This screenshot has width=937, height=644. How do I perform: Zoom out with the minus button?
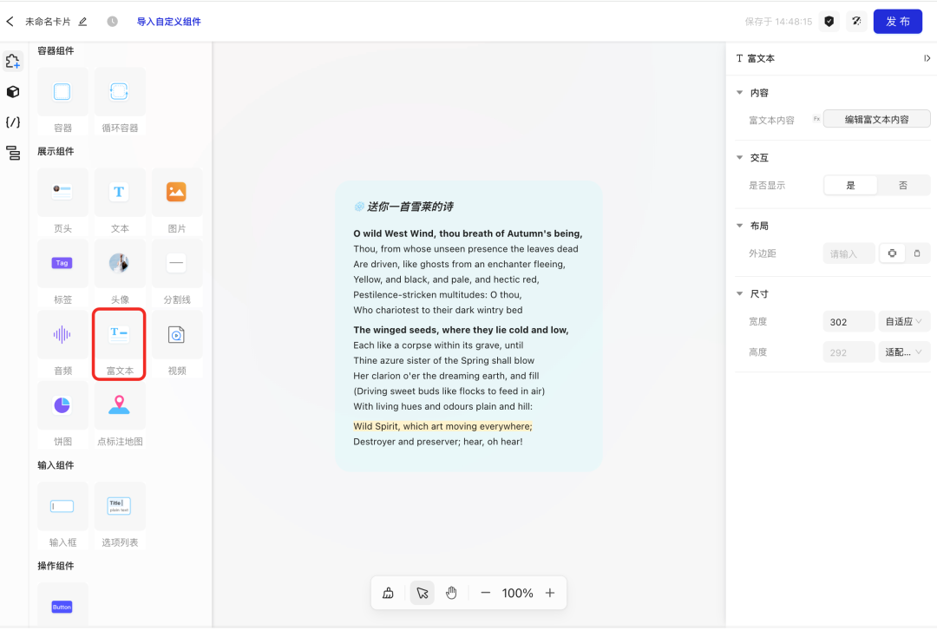coord(486,593)
